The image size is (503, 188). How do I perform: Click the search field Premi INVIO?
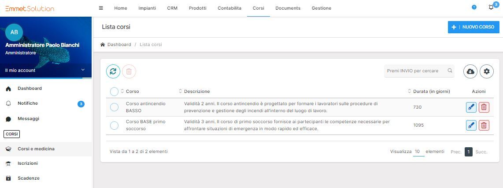pyautogui.click(x=416, y=71)
